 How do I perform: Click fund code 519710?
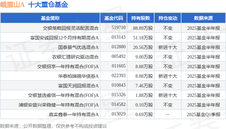pos(119,27)
